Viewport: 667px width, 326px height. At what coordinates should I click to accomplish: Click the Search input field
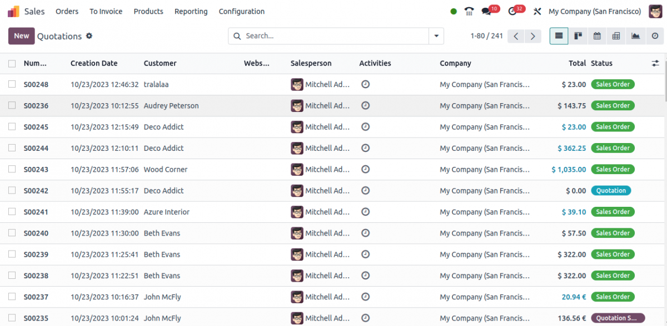click(x=335, y=36)
